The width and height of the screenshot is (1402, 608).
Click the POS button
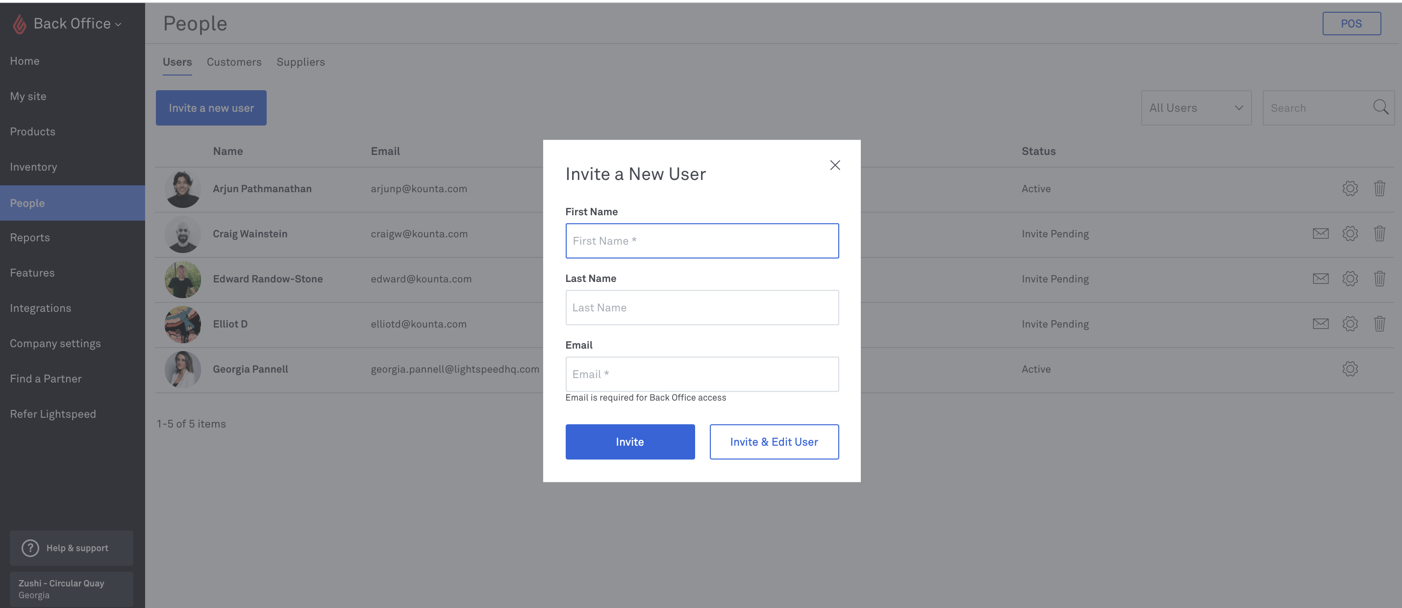tap(1352, 24)
